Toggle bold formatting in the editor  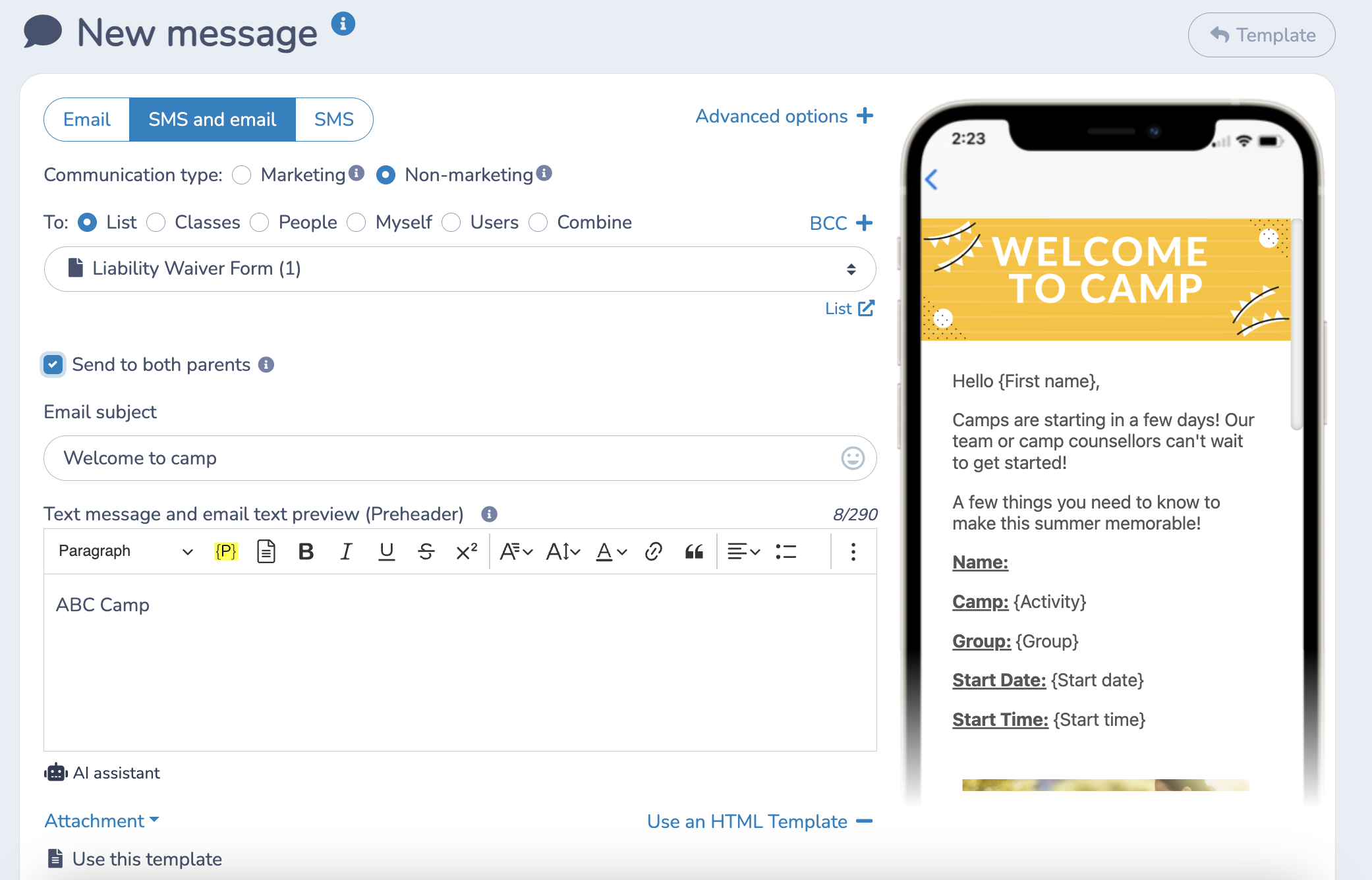[x=305, y=551]
